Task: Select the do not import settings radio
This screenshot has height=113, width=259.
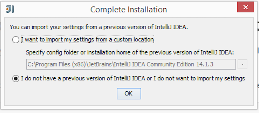Action: [x=16, y=79]
